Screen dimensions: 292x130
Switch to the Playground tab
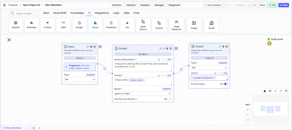pyautogui.click(x=174, y=5)
